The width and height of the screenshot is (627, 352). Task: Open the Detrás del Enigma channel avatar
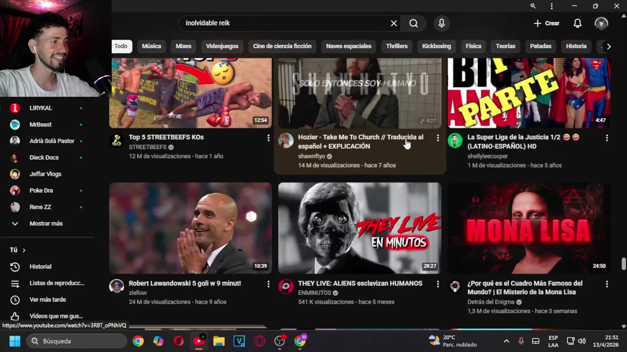pos(455,286)
